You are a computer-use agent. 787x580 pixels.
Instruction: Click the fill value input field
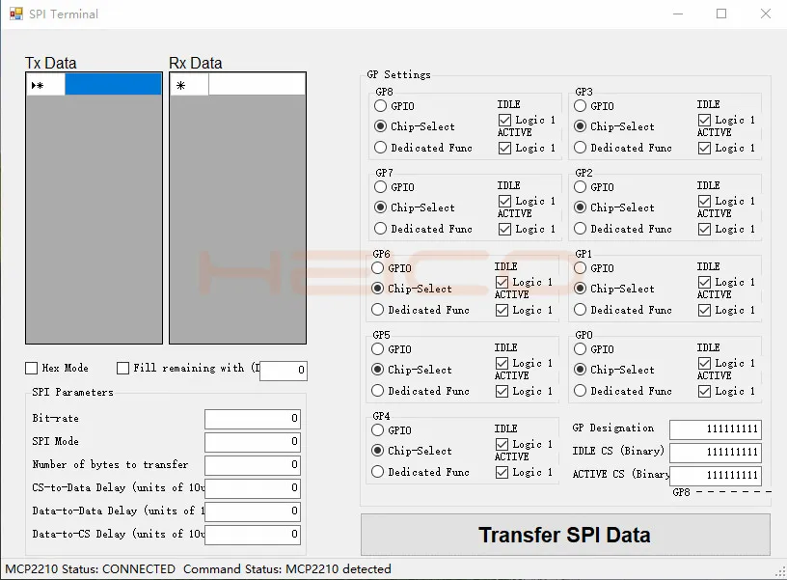[x=284, y=371]
